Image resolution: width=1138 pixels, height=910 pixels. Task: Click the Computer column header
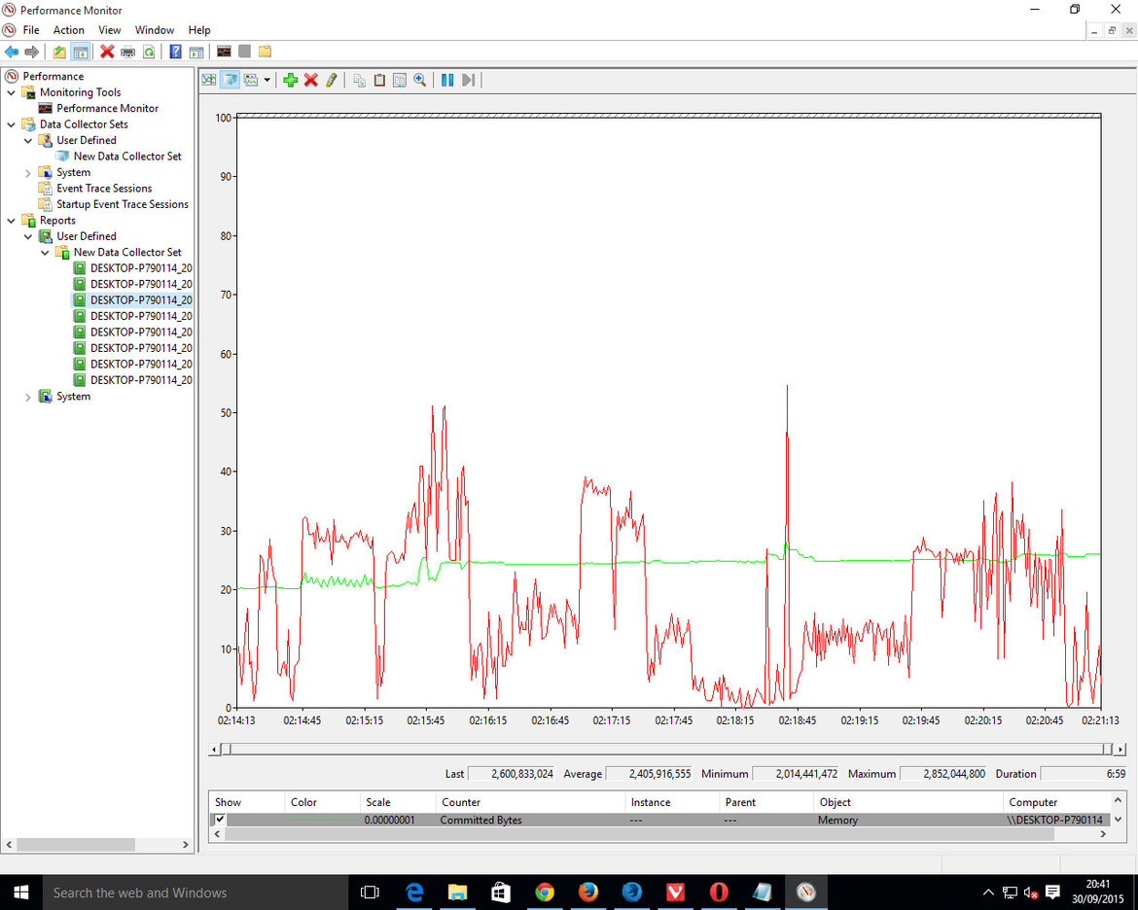1056,802
